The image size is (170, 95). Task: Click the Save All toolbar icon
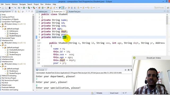coord(6,8)
